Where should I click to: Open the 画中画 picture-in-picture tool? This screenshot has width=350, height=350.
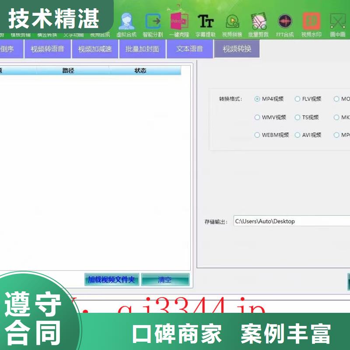click(338, 25)
